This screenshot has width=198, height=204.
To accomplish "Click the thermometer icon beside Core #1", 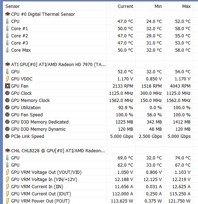I will point(8,28).
